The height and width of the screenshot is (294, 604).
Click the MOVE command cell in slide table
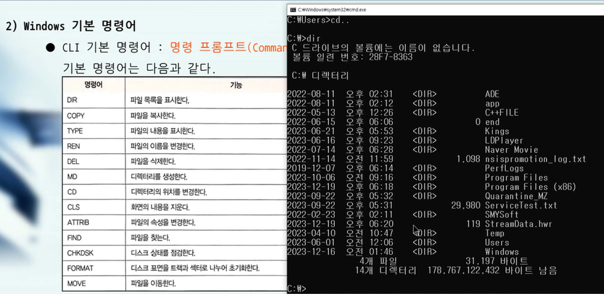tap(93, 284)
